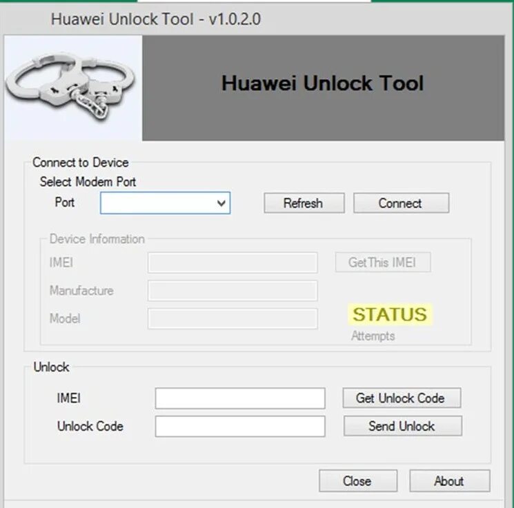The height and width of the screenshot is (508, 514).
Task: Click the Select Modem Port label
Action: (88, 181)
